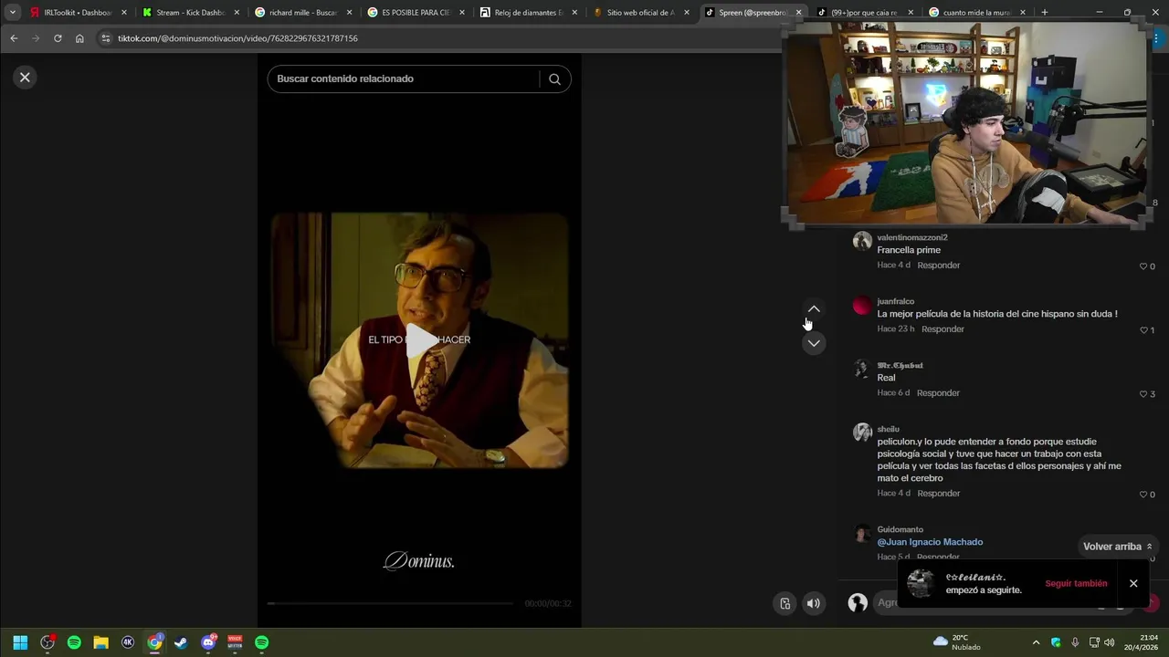
Task: Like valentinomazzoni2's comment heart
Action: coord(1143,266)
